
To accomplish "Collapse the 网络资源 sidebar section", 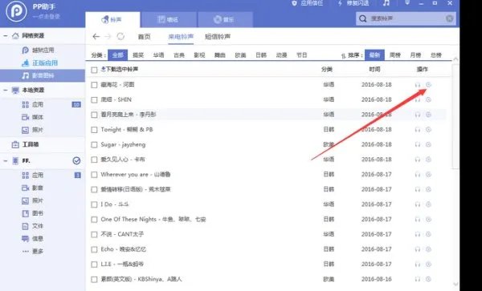I will pyautogui.click(x=6, y=36).
